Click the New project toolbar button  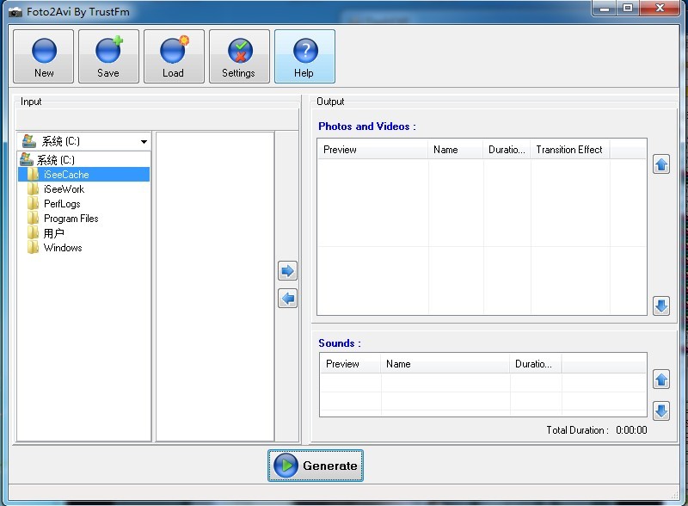click(x=44, y=57)
